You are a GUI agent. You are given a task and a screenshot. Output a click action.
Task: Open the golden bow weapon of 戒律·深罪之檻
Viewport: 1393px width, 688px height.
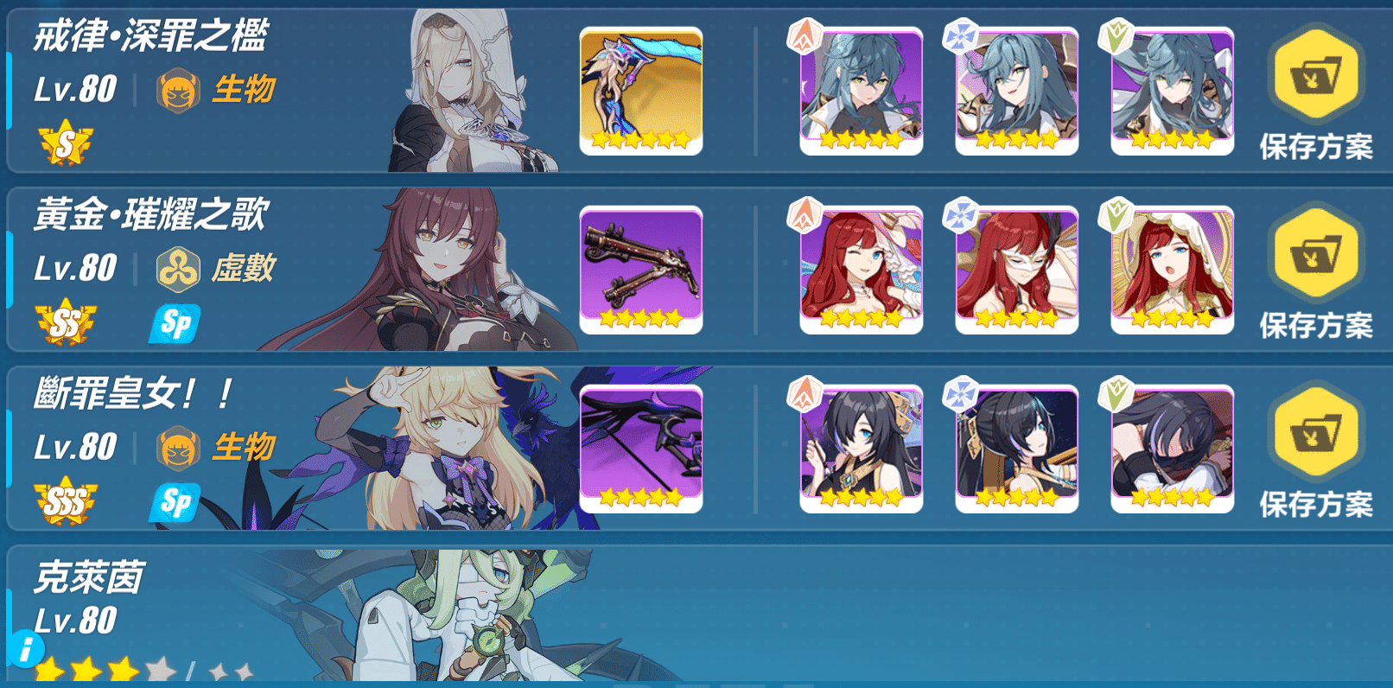[x=641, y=91]
